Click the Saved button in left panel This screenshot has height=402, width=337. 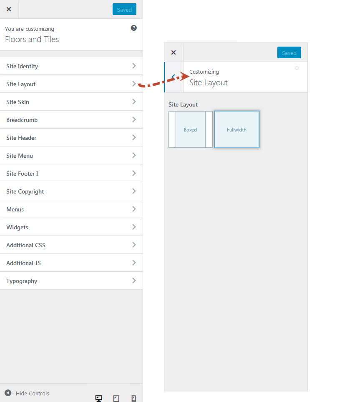point(124,10)
